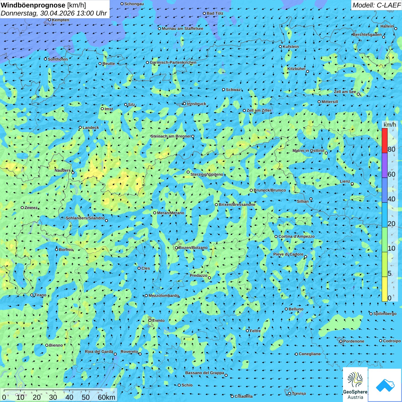
Task: Click the 'Bad Tölz' label
Action: [215, 13]
